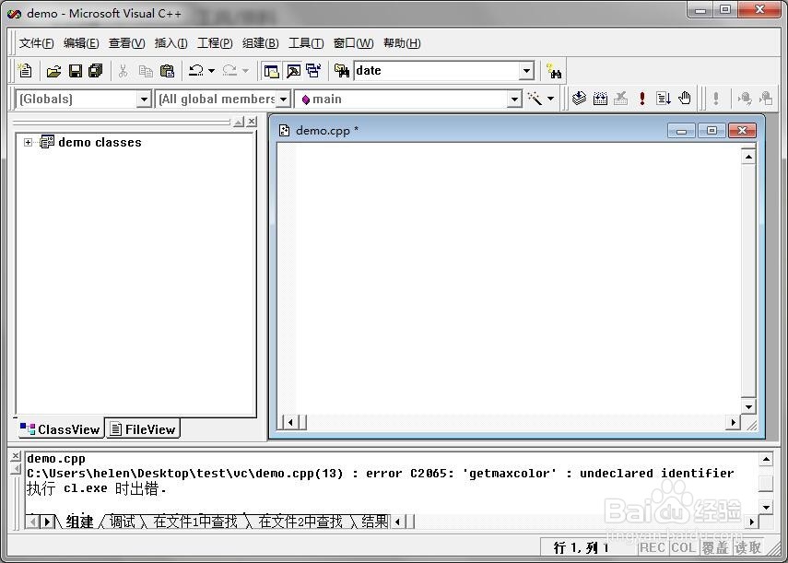Click the Stop Build icon
This screenshot has height=563, width=788.
[x=621, y=99]
